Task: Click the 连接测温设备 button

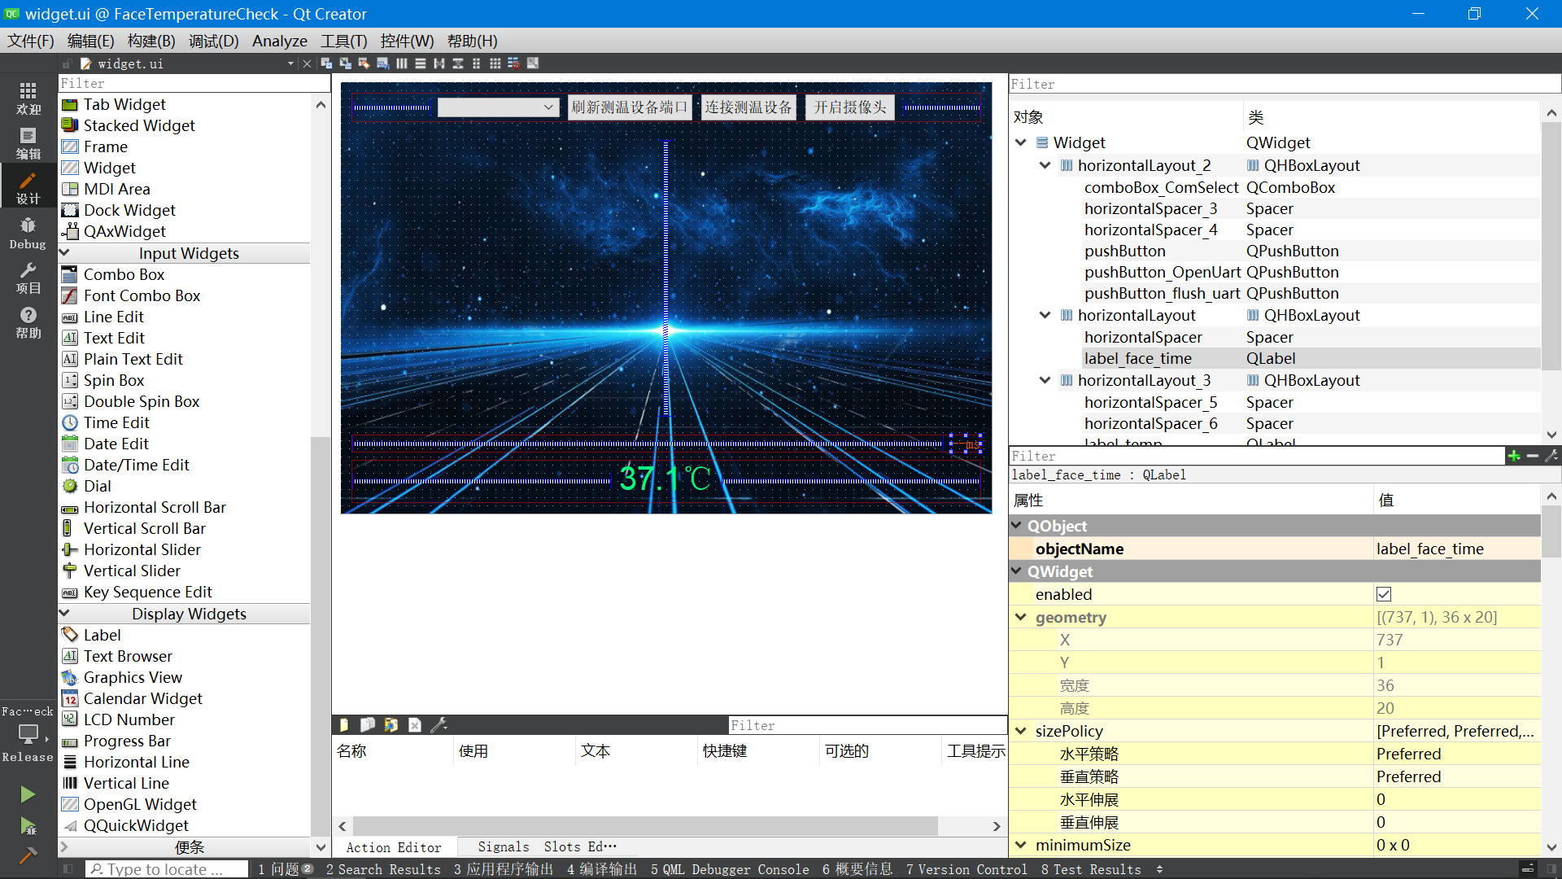Action: 748,107
